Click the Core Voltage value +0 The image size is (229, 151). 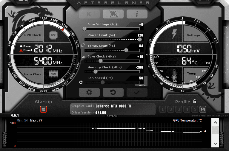[141, 24]
